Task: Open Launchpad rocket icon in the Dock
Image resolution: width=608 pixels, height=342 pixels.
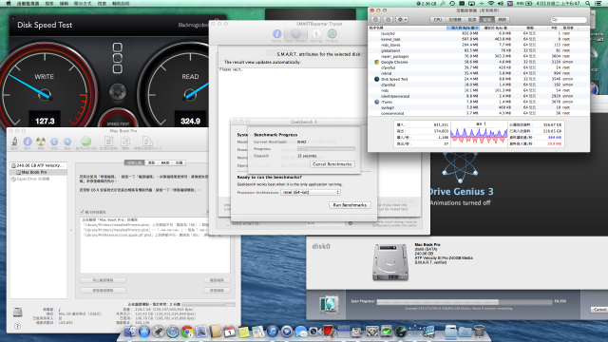Action: click(159, 332)
